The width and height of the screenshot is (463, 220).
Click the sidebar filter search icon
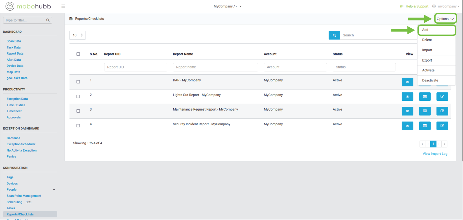coord(48,20)
